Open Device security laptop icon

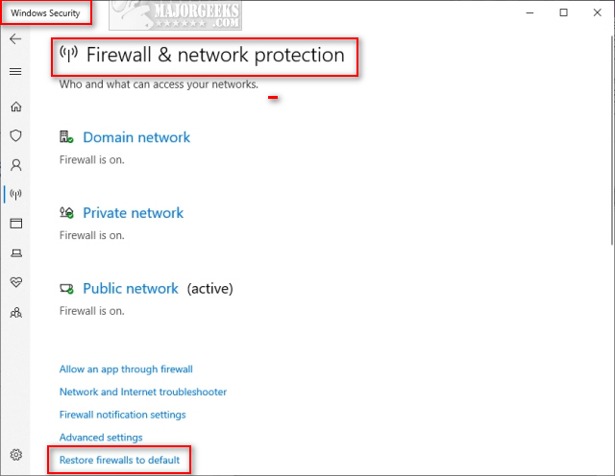pos(15,253)
